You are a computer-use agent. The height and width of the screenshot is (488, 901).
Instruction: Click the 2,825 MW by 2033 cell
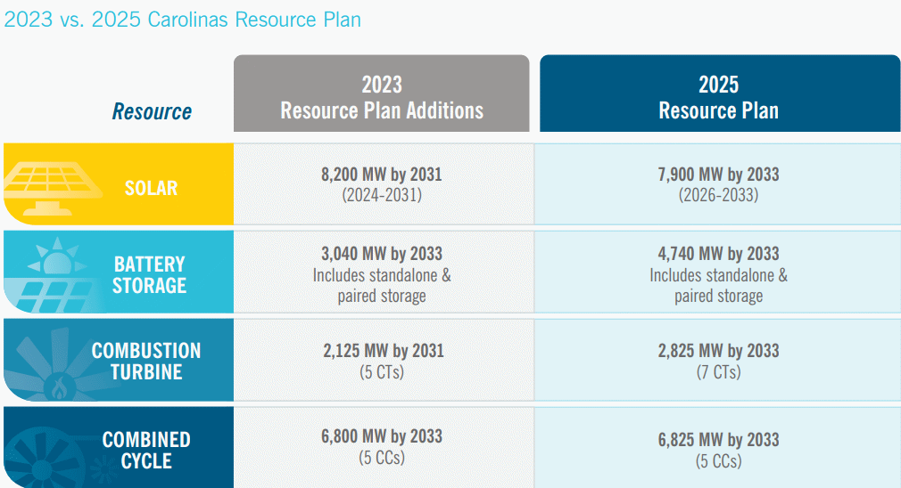(718, 360)
